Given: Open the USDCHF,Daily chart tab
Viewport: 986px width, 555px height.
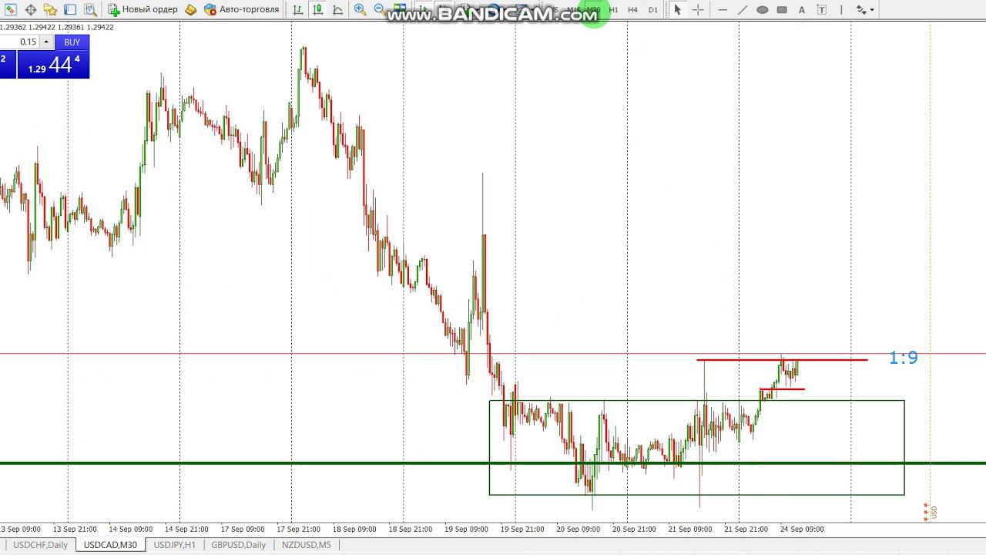Looking at the screenshot, I should 41,545.
